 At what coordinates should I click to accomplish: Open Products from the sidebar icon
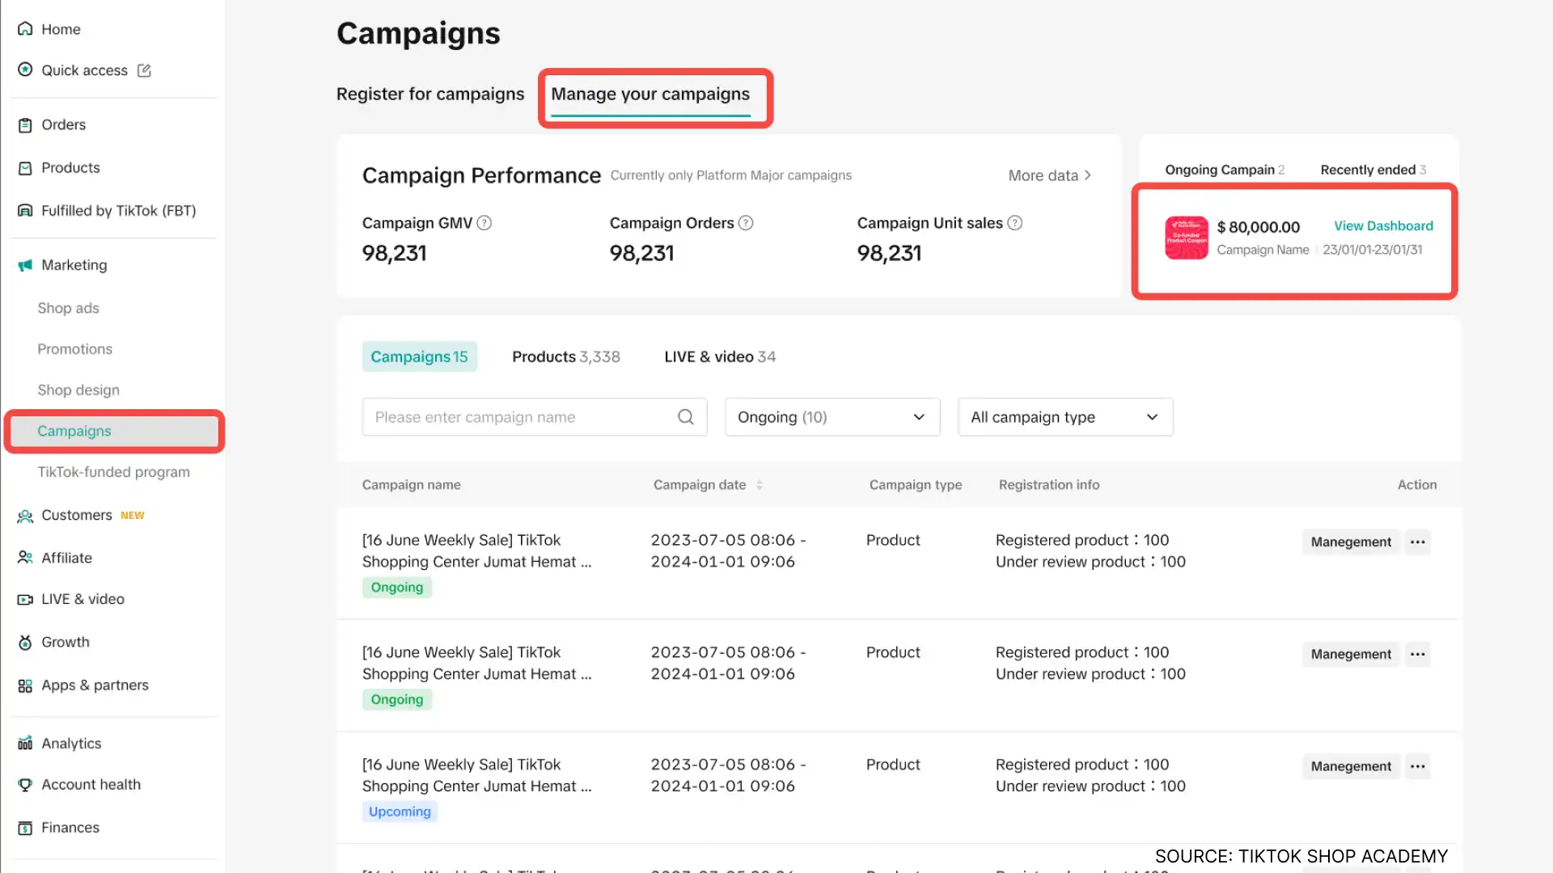point(25,167)
